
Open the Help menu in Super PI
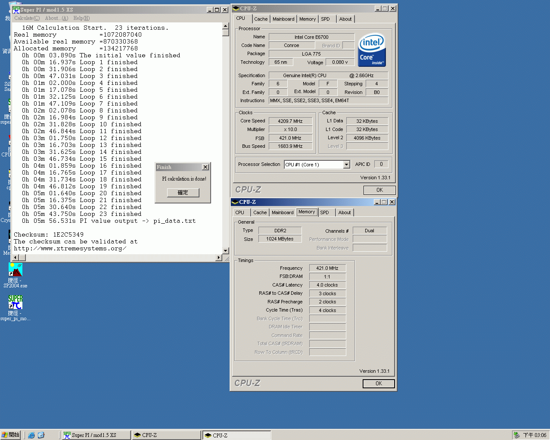click(x=81, y=18)
